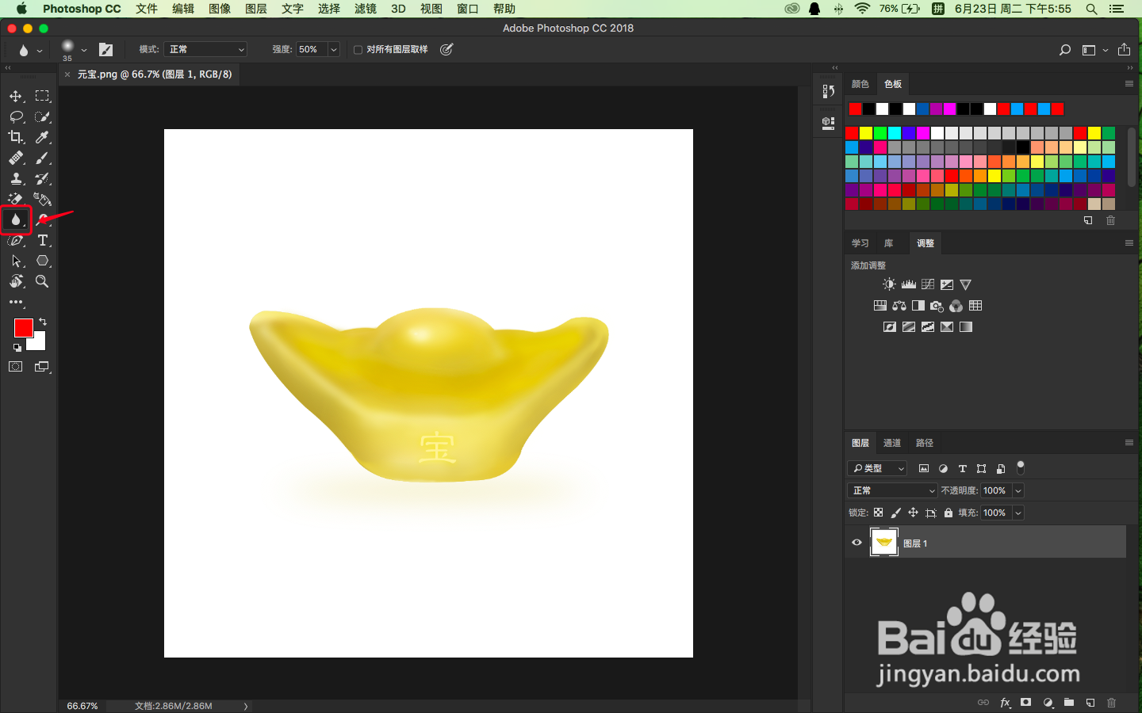Hide 图层 1 with eye icon
This screenshot has width=1142, height=713.
pos(856,543)
